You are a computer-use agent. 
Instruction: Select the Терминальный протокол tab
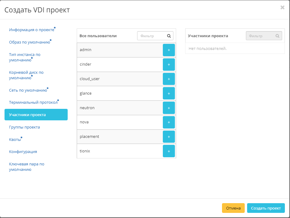coord(33,102)
